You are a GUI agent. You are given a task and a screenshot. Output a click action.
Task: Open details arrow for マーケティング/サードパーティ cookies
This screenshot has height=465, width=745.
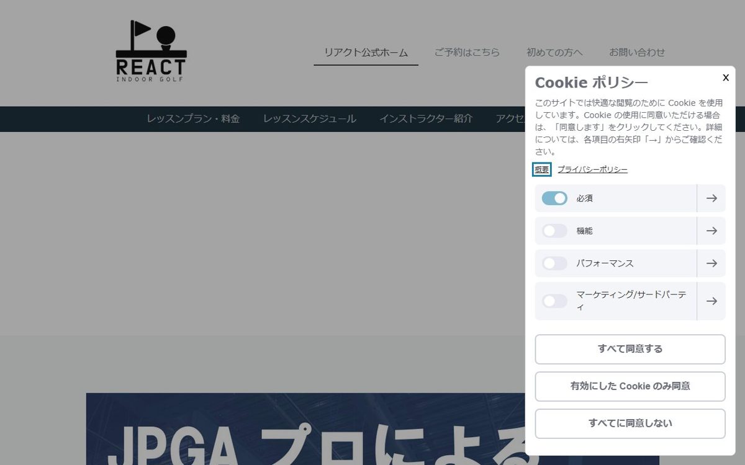711,301
